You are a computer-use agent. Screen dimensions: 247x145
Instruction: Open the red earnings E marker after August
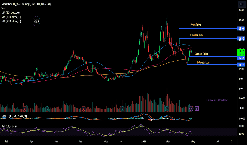pos(83,108)
